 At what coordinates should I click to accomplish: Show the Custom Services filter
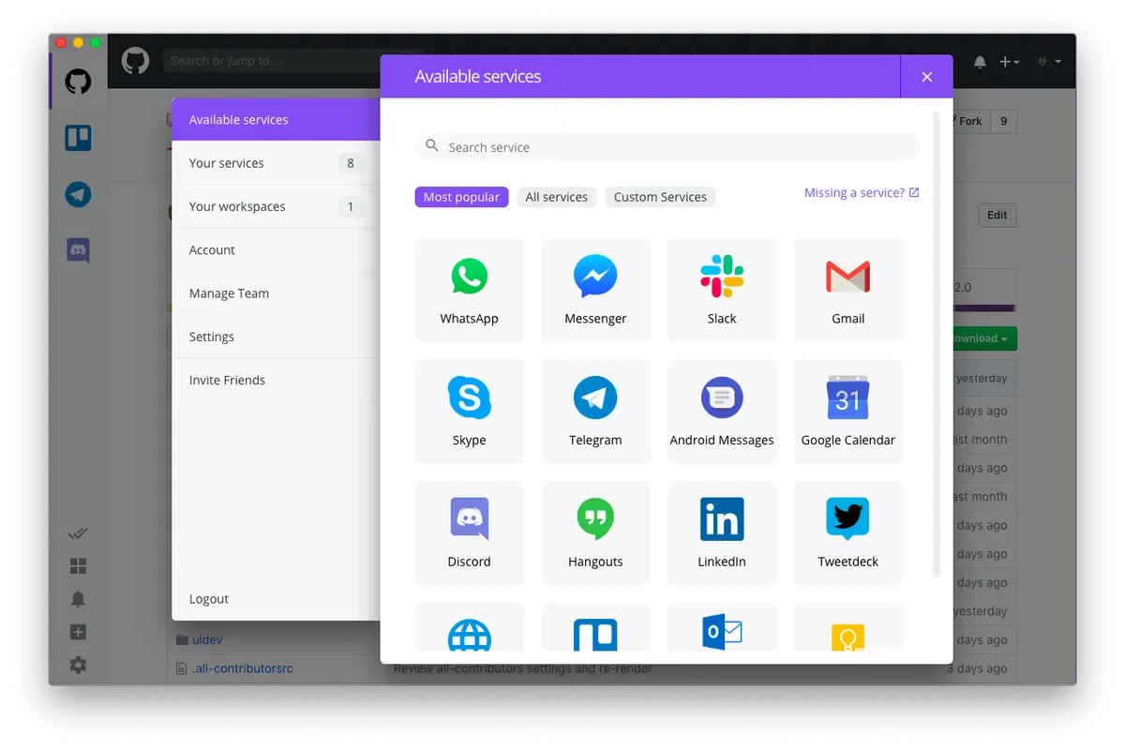(x=660, y=197)
